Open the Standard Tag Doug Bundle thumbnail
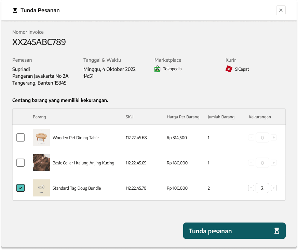The width and height of the screenshot is (298, 250). (x=41, y=188)
